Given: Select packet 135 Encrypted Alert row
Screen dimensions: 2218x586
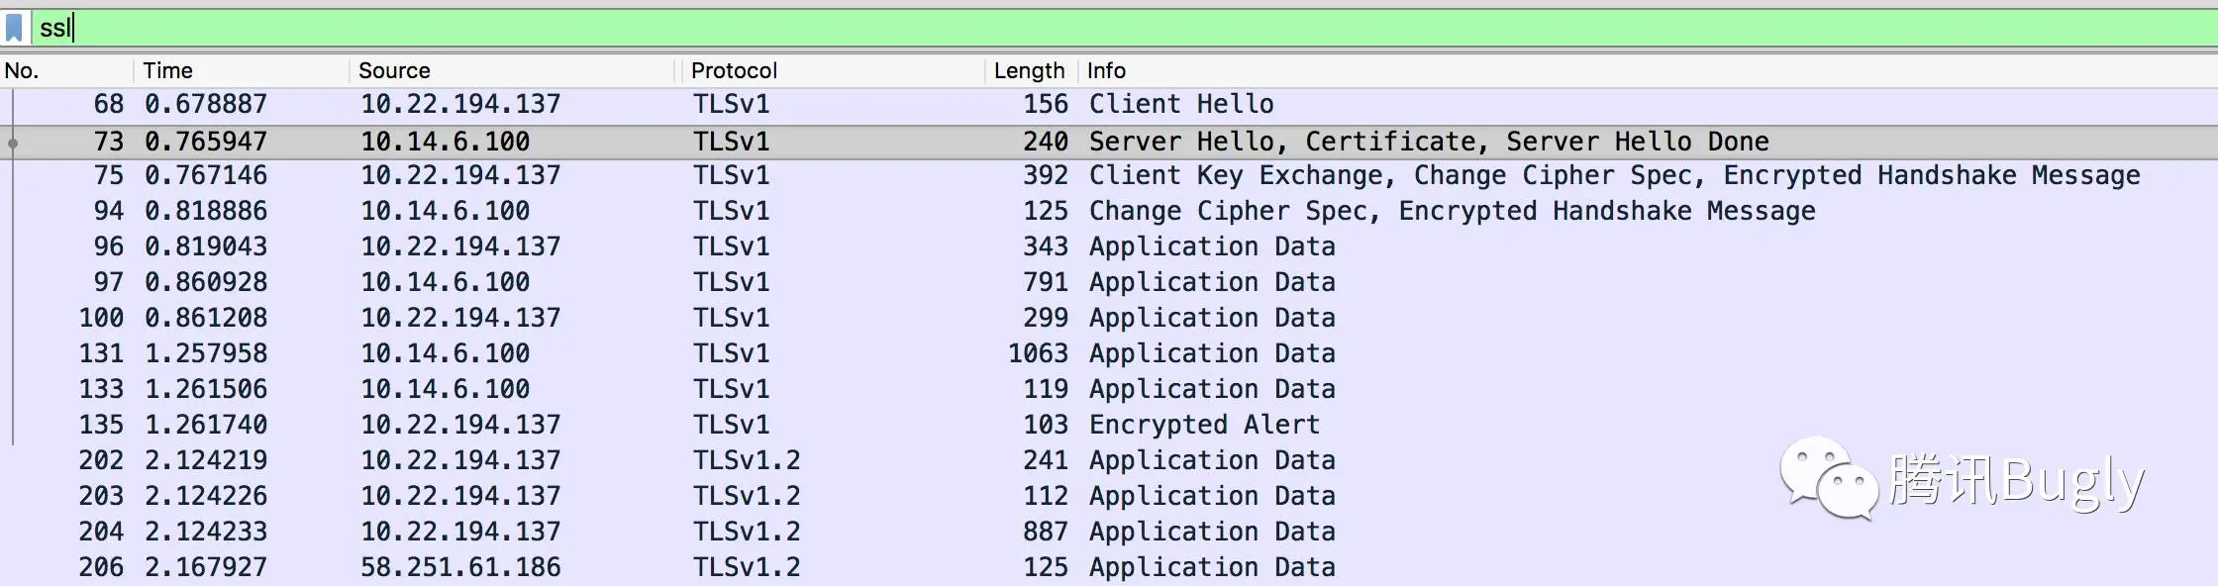Looking at the screenshot, I should coord(1109,425).
